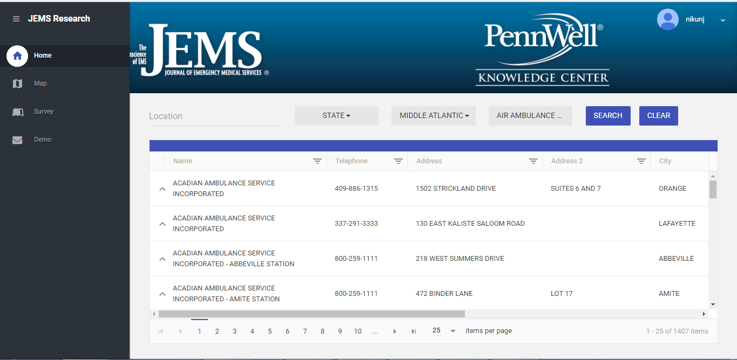This screenshot has width=737, height=360.
Task: Go to the last page
Action: click(x=414, y=331)
